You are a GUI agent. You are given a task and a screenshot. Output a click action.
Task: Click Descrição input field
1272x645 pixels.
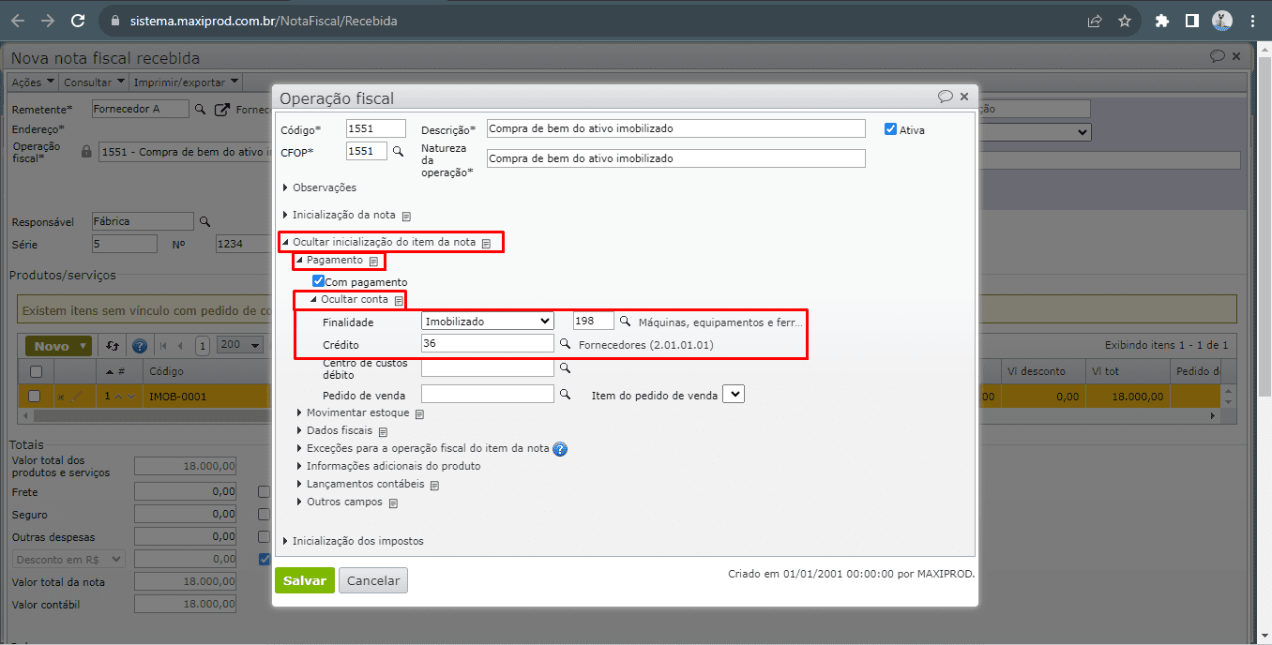[676, 128]
